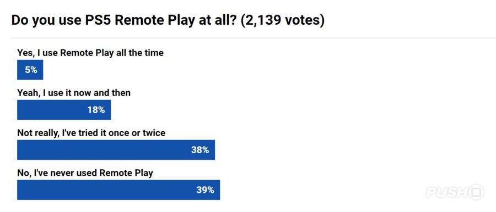Choose 'Yes, I use Remote Play all the time'
Screen dimensions: 496x212
point(90,53)
